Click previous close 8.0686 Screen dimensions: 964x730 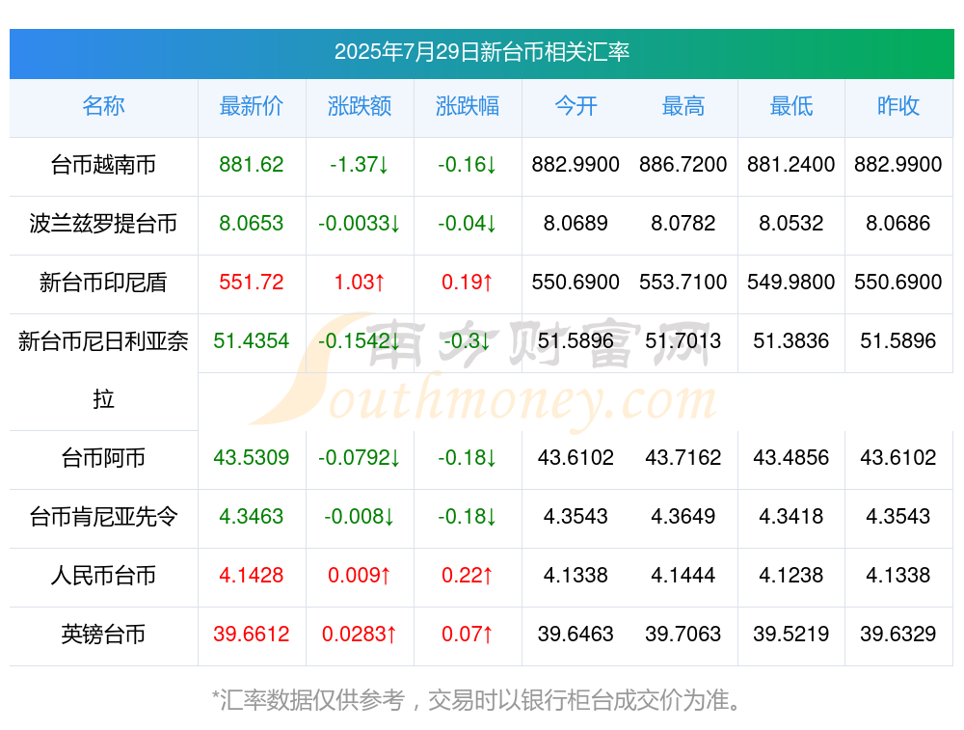(x=898, y=224)
